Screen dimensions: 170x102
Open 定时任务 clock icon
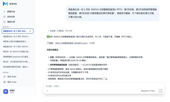[x=4, y=17]
